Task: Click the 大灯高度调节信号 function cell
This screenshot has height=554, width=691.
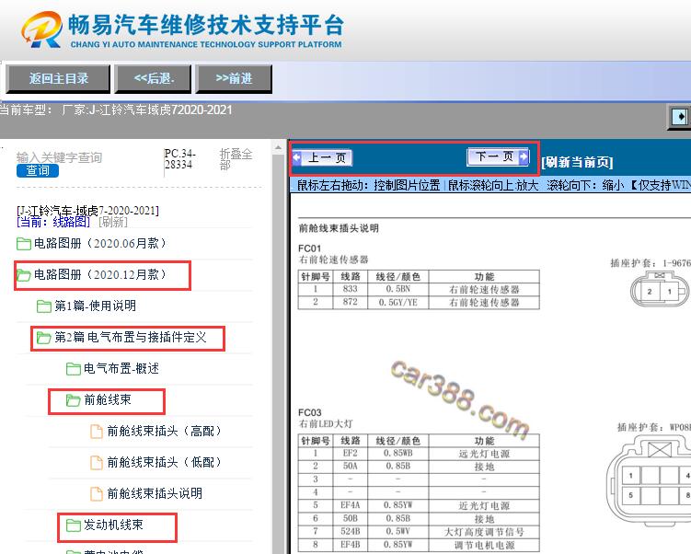Action: tap(484, 532)
